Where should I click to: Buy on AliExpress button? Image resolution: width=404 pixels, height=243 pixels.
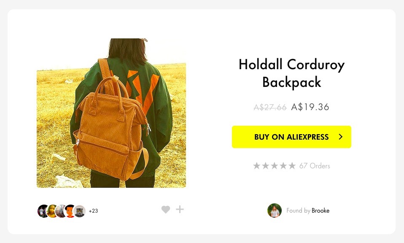pyautogui.click(x=291, y=137)
